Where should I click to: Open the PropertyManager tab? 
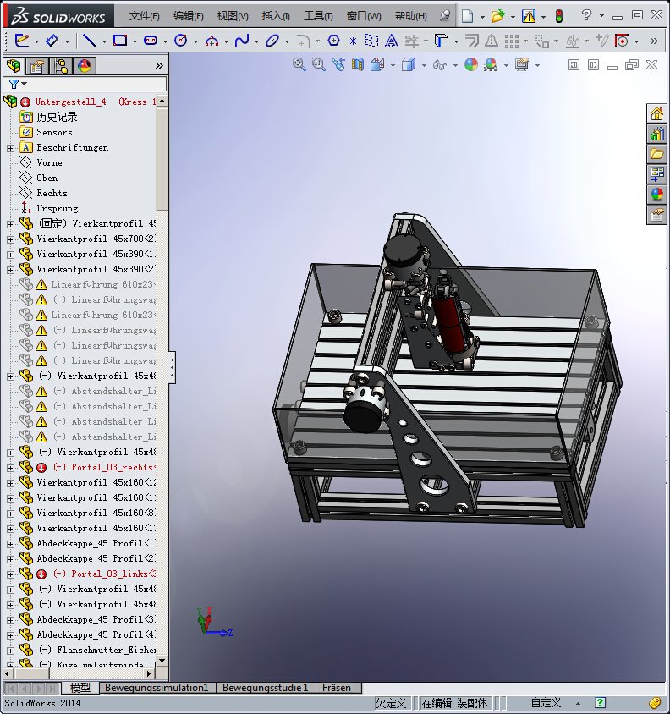tap(37, 66)
